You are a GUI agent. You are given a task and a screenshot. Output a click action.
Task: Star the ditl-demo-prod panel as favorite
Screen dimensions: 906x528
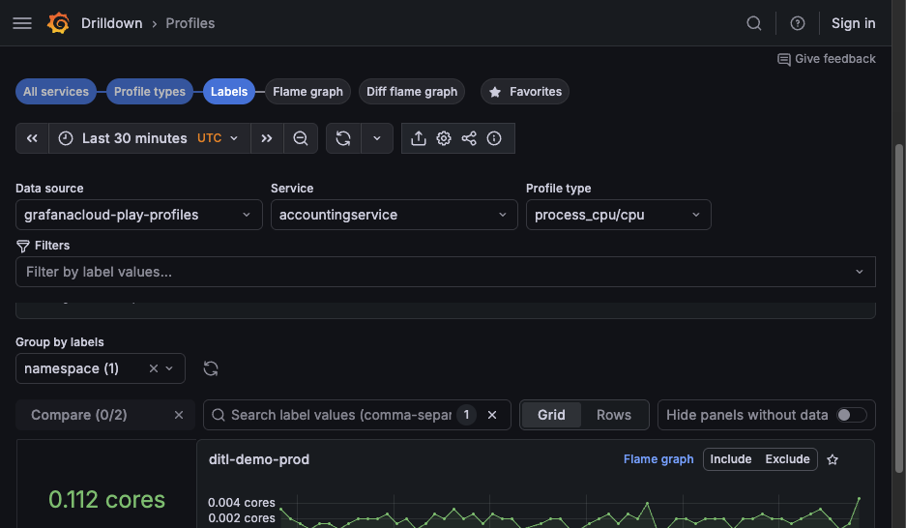(833, 459)
